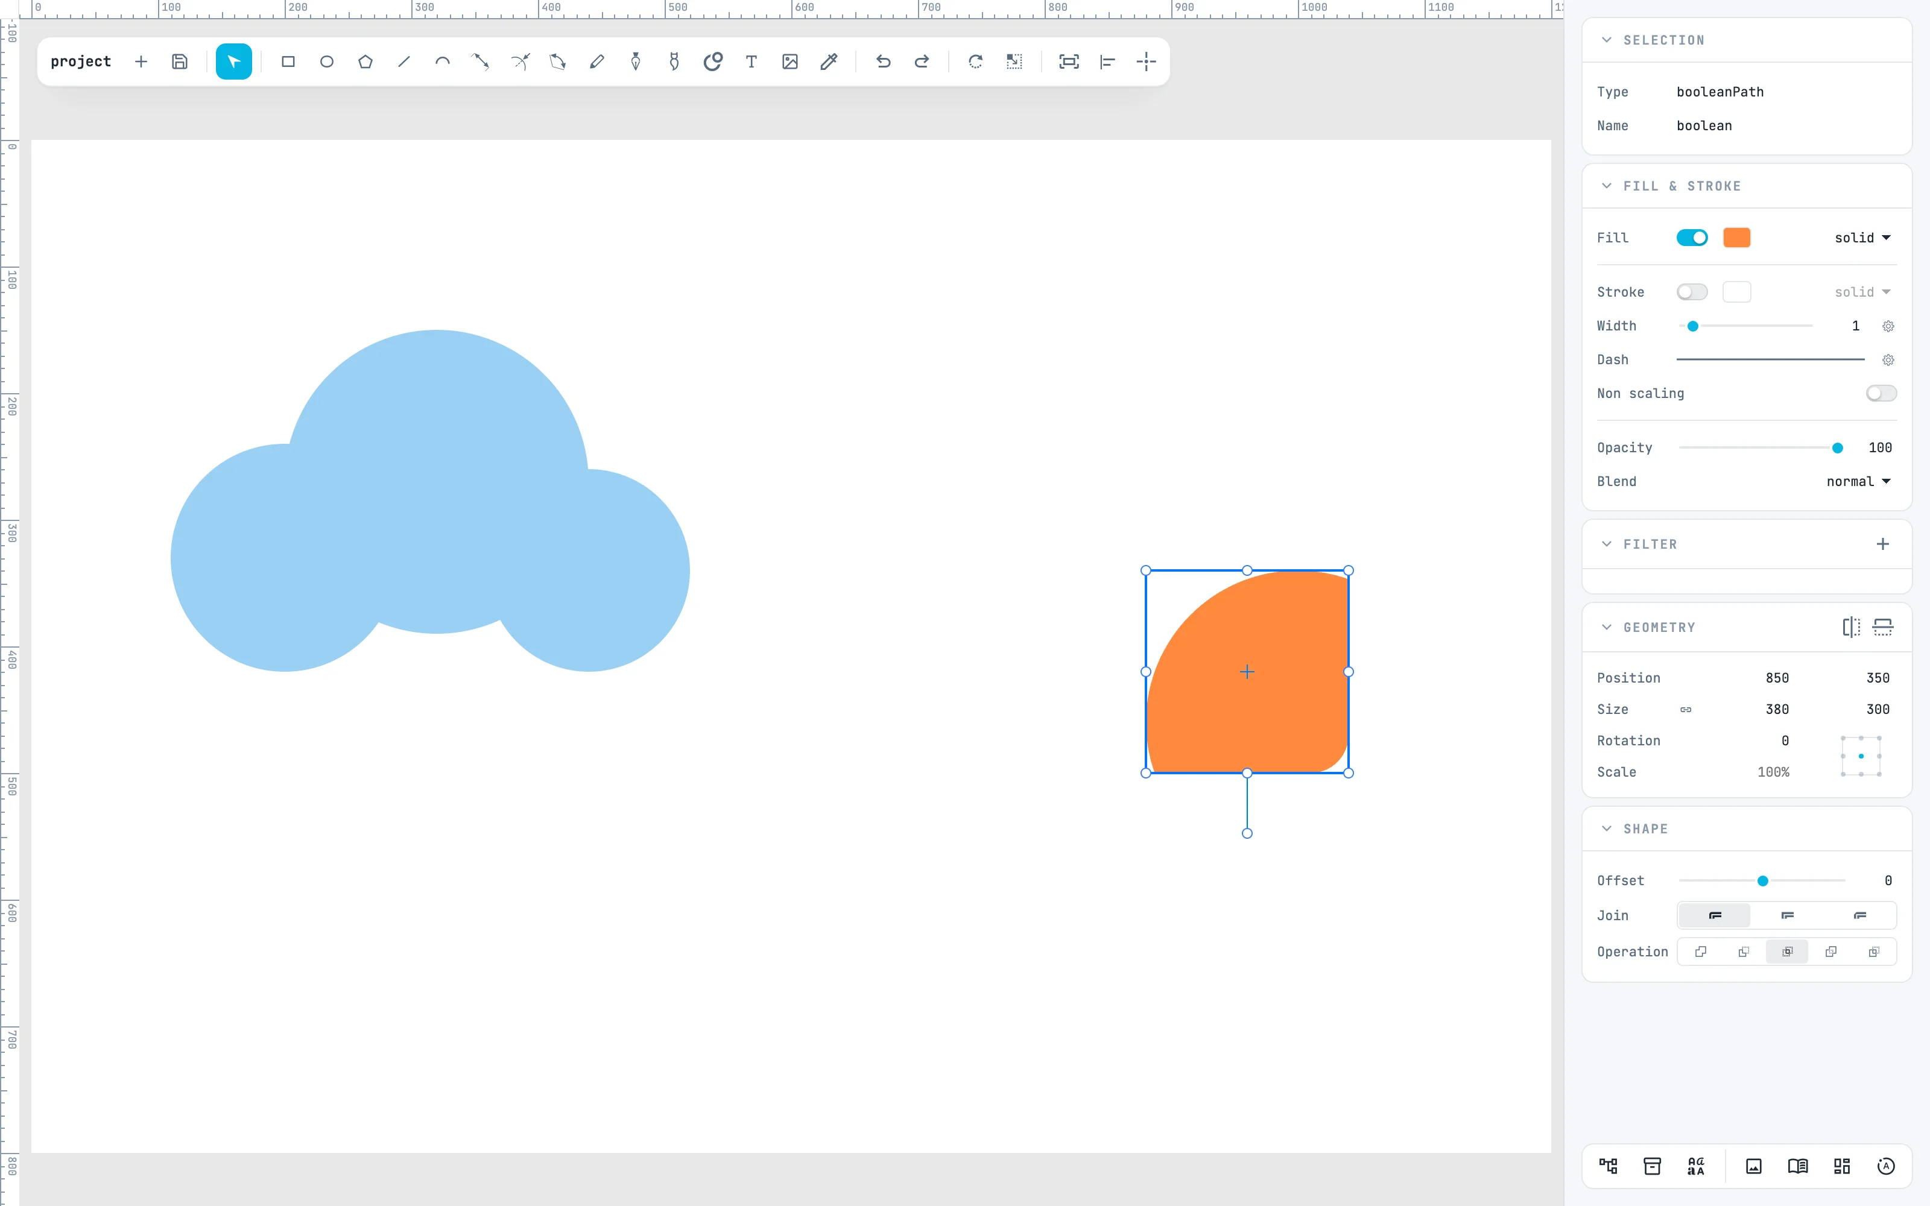1930x1206 pixels.
Task: Enable the Stroke toggle
Action: tap(1692, 292)
